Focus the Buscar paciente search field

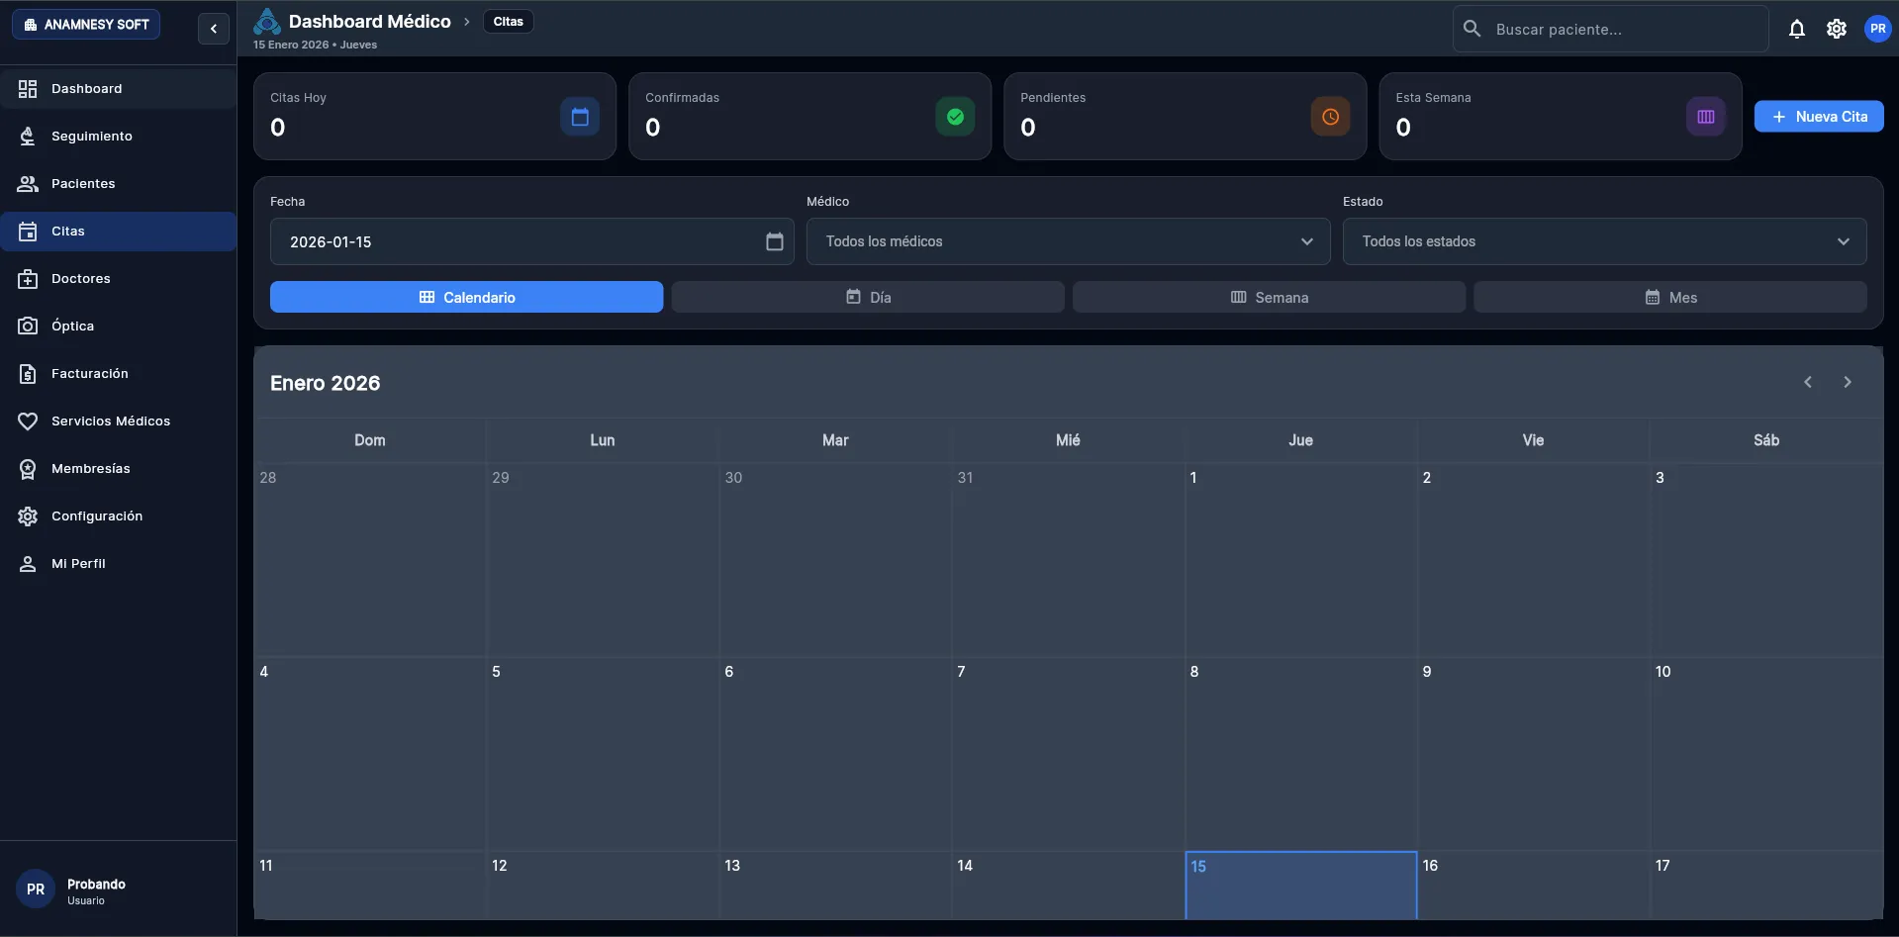1611,29
